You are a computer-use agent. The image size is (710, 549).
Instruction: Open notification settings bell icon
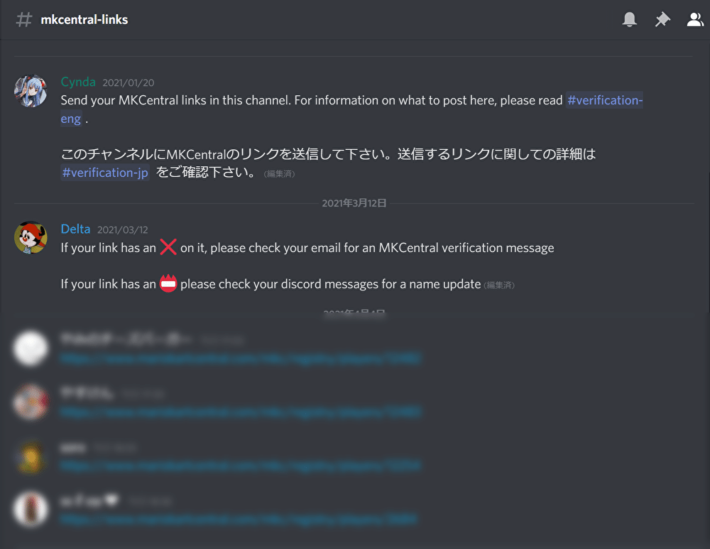[629, 19]
